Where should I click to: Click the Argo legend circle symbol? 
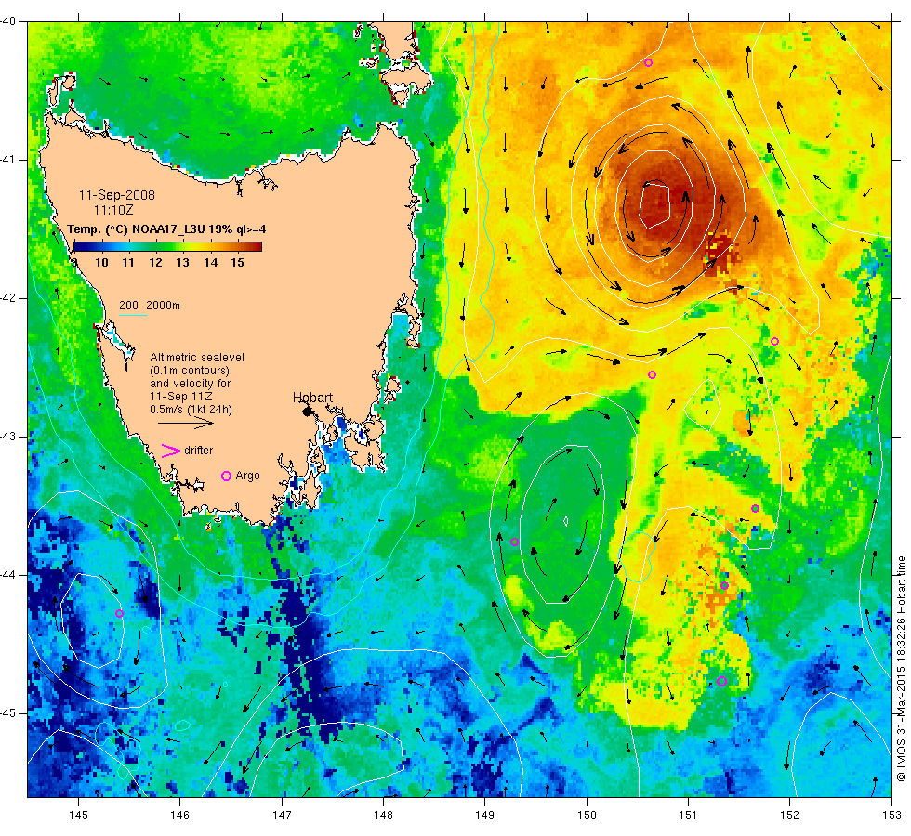point(227,476)
